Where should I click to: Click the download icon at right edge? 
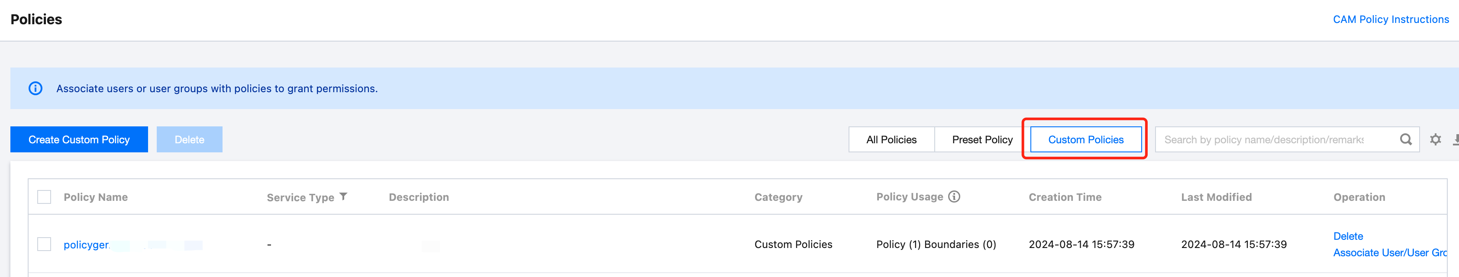[1456, 139]
